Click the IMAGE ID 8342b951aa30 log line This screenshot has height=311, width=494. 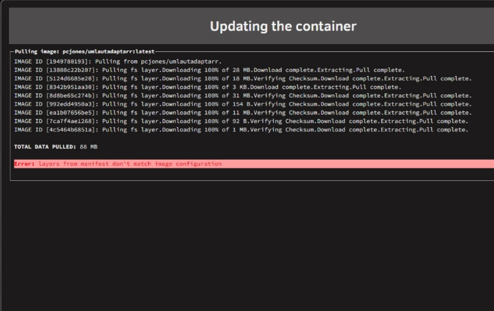point(208,87)
